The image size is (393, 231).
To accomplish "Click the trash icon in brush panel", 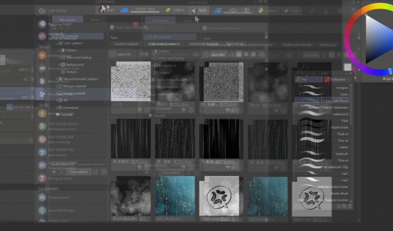I will (350, 206).
